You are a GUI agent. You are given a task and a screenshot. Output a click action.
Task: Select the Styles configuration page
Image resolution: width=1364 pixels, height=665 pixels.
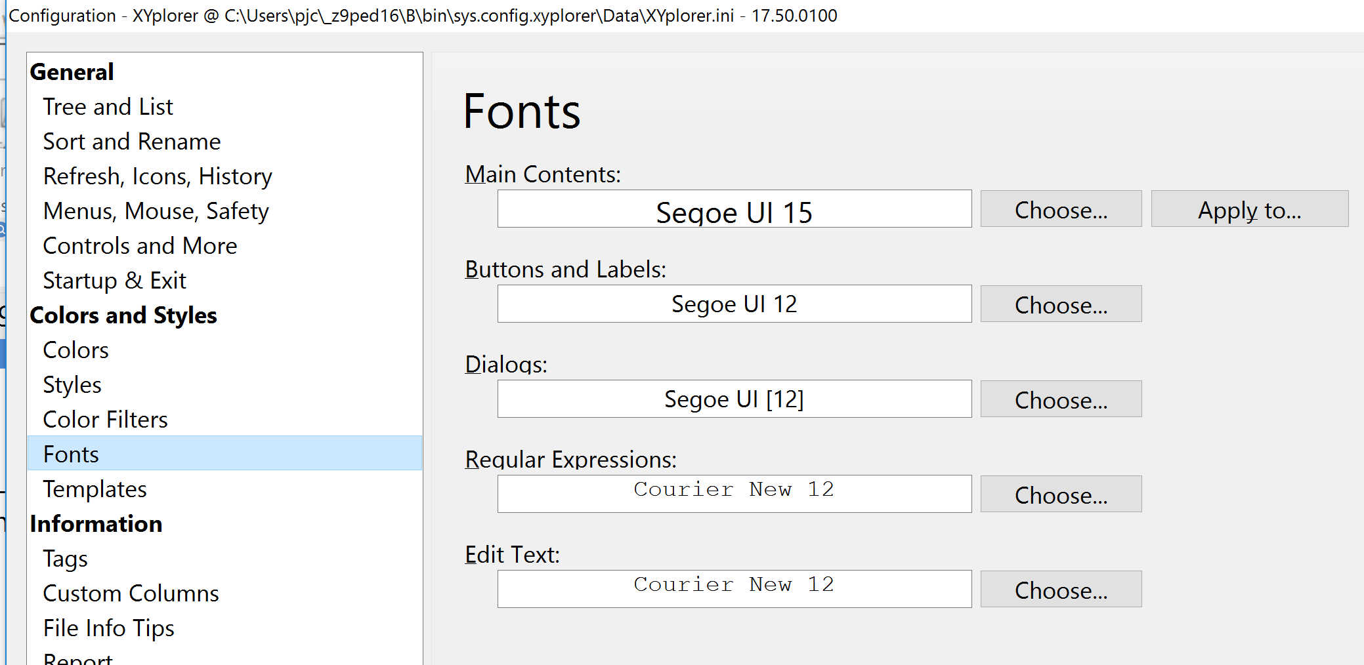72,384
